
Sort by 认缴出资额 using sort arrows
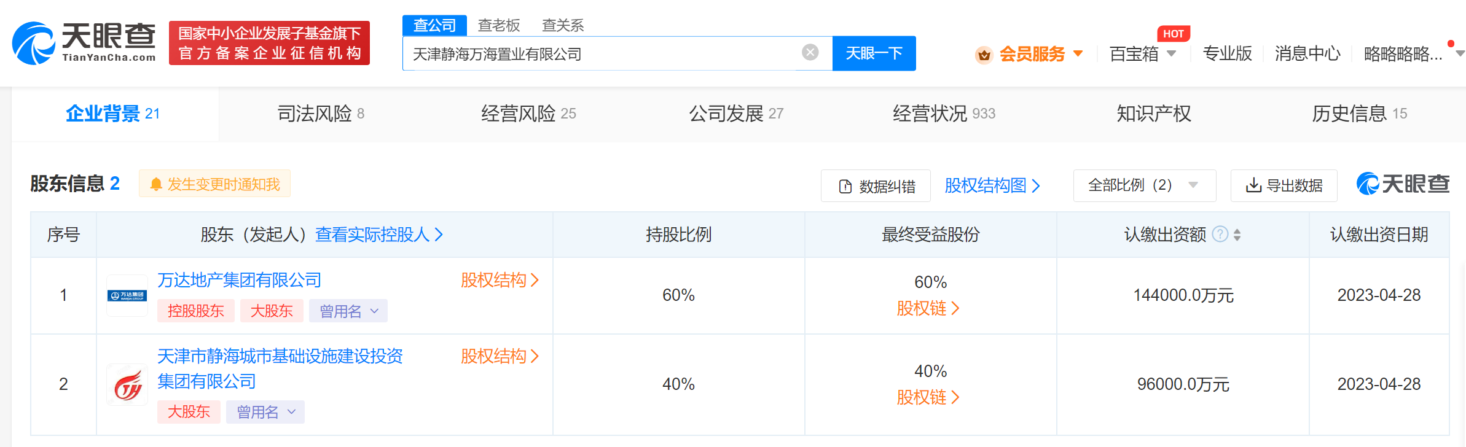tap(1237, 235)
